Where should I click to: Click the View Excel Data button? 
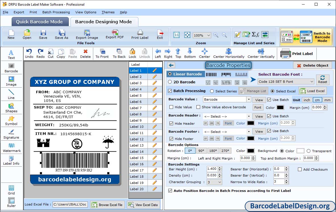click(x=143, y=205)
